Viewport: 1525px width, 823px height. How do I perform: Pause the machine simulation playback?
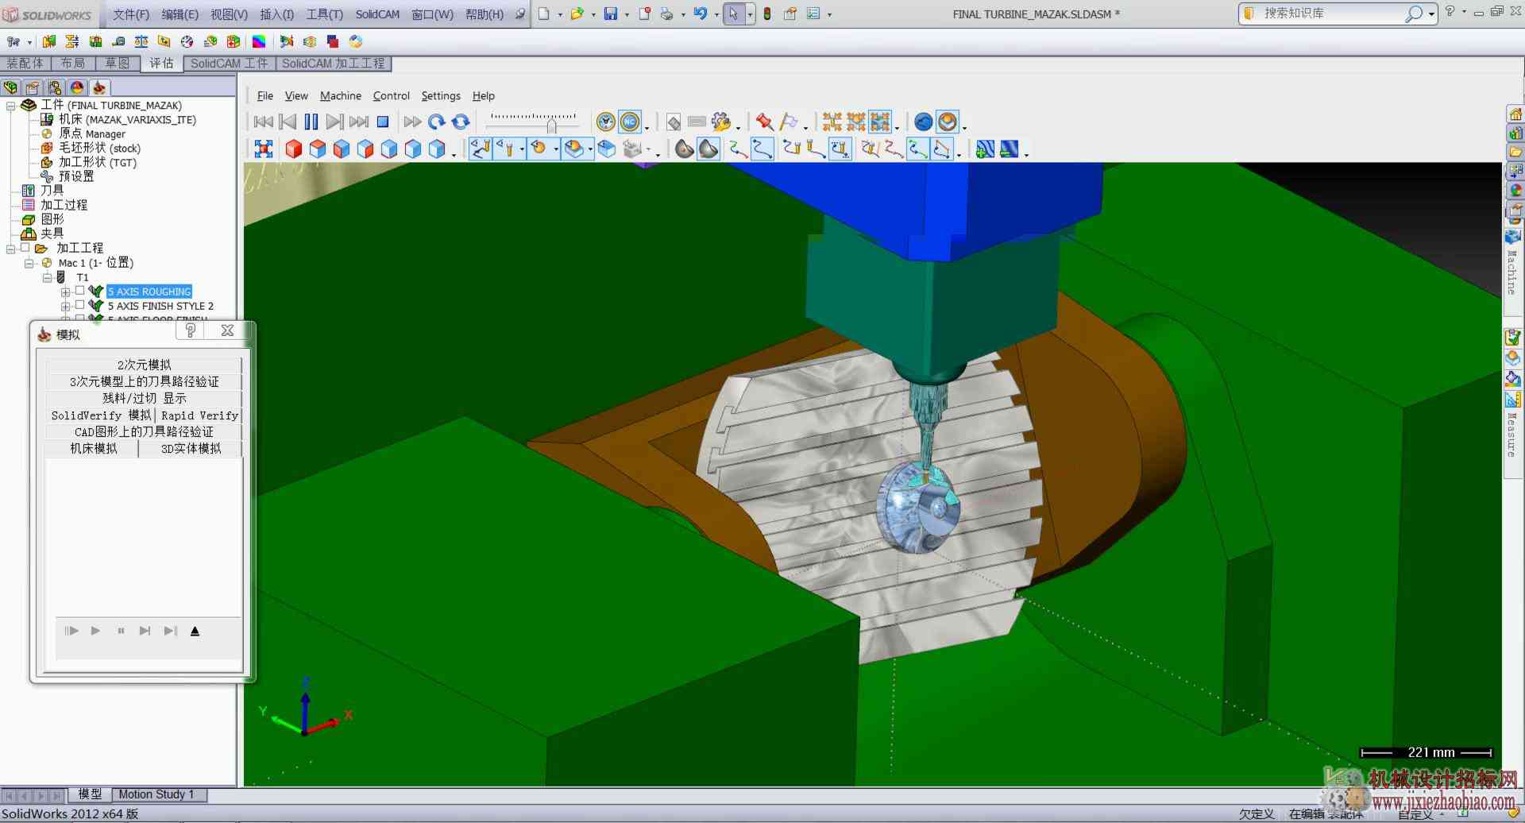311,122
